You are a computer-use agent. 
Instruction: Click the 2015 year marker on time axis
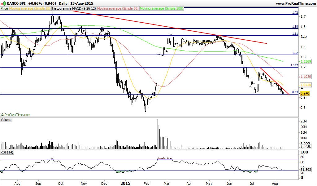point(125,184)
